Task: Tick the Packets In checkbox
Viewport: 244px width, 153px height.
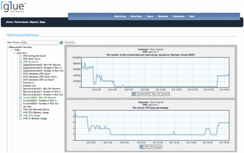Action: pyautogui.click(x=21, y=83)
